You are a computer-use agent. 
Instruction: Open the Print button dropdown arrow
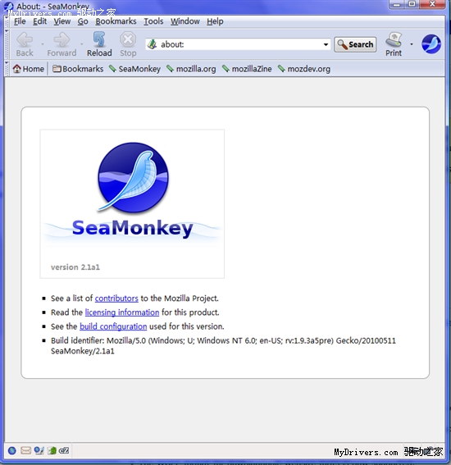tap(412, 44)
